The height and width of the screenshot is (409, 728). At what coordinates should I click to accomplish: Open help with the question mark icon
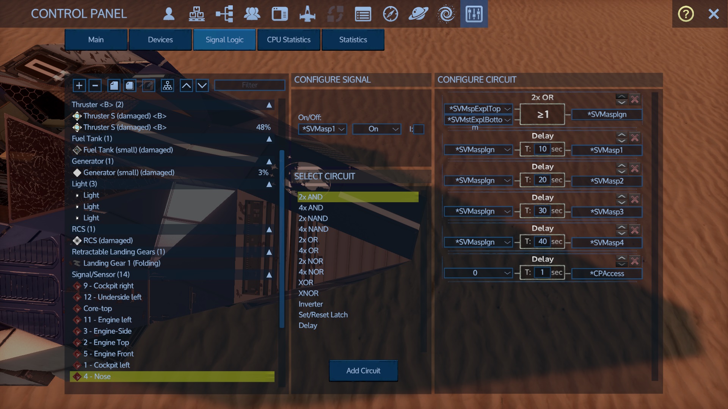(x=686, y=14)
